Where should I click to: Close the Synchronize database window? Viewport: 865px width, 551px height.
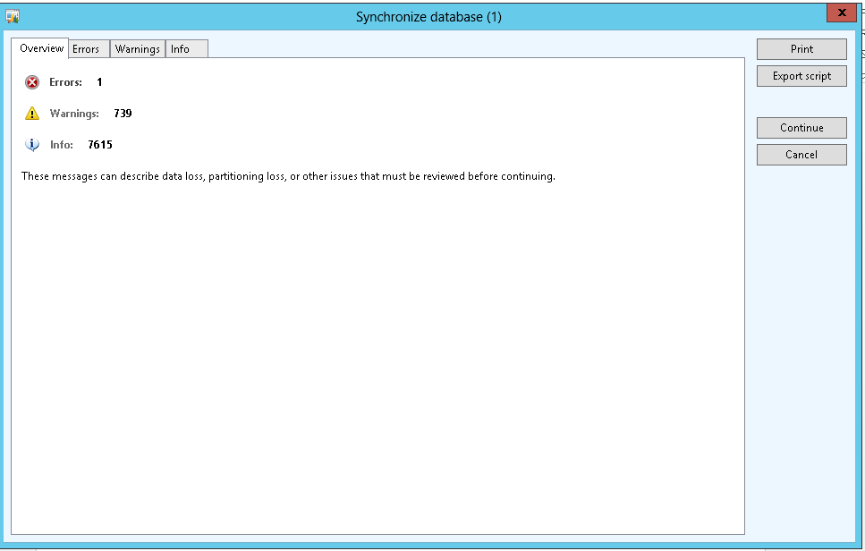coord(841,13)
